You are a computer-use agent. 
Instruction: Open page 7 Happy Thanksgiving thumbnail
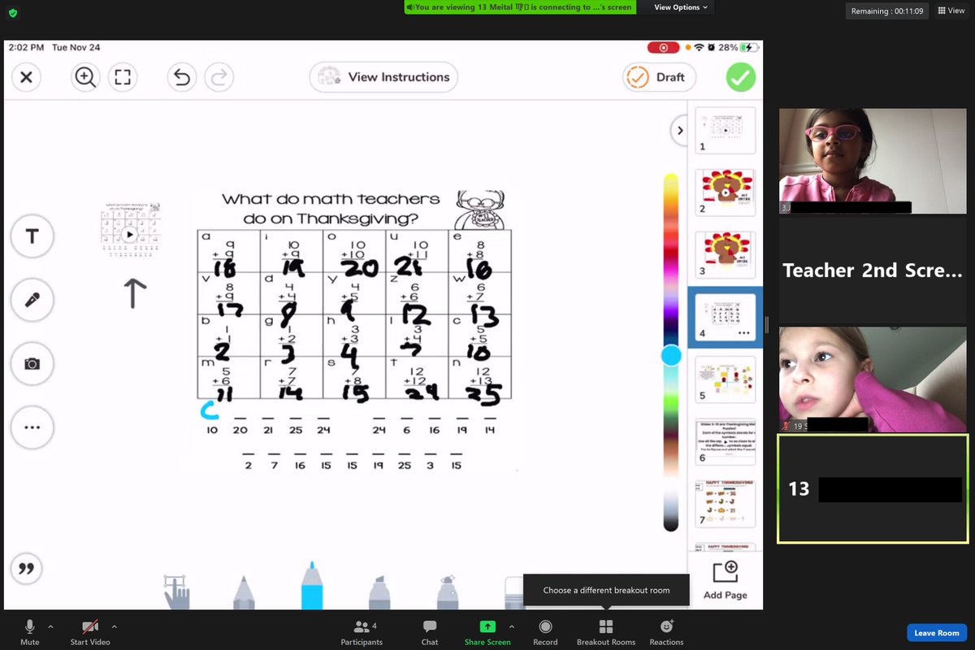coord(726,504)
